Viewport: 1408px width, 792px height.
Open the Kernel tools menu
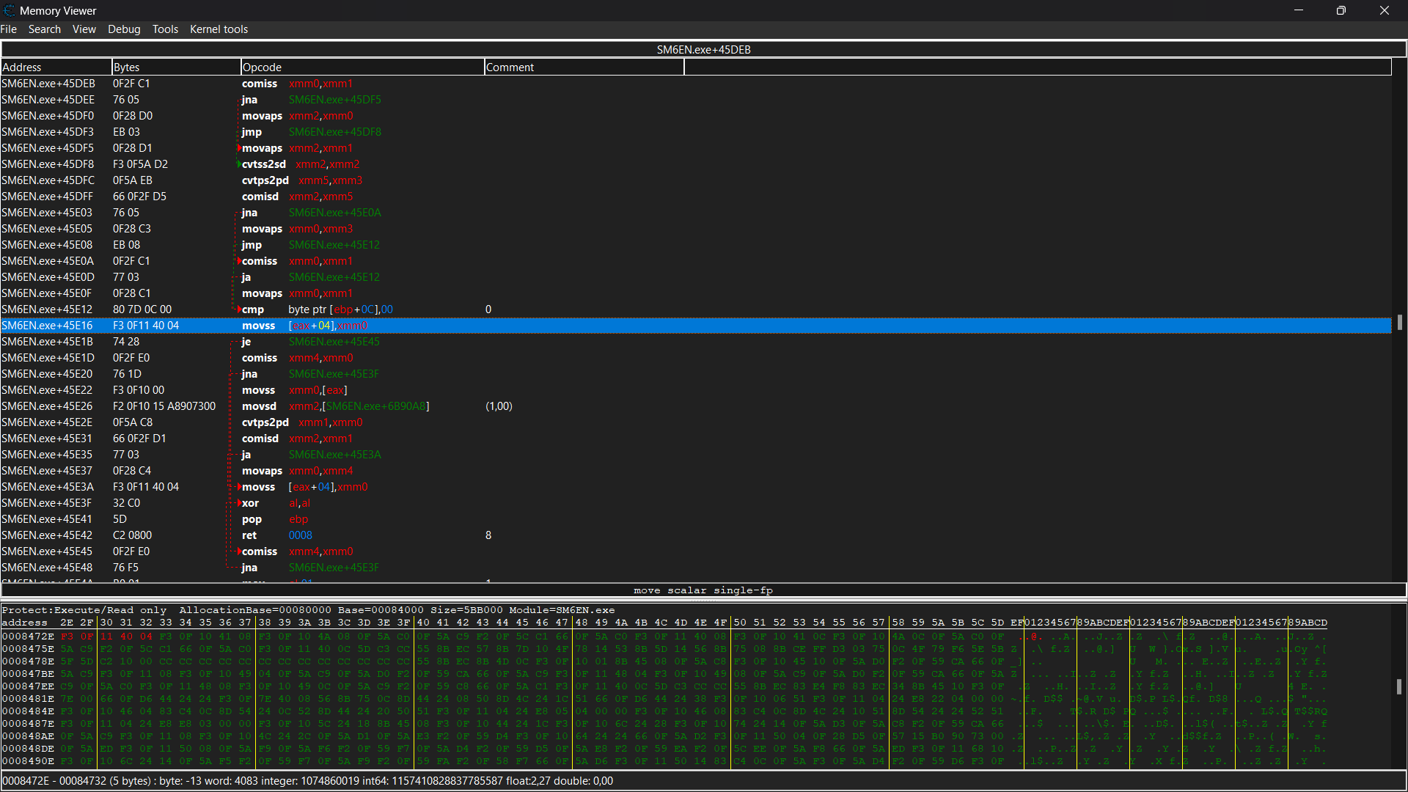click(219, 29)
